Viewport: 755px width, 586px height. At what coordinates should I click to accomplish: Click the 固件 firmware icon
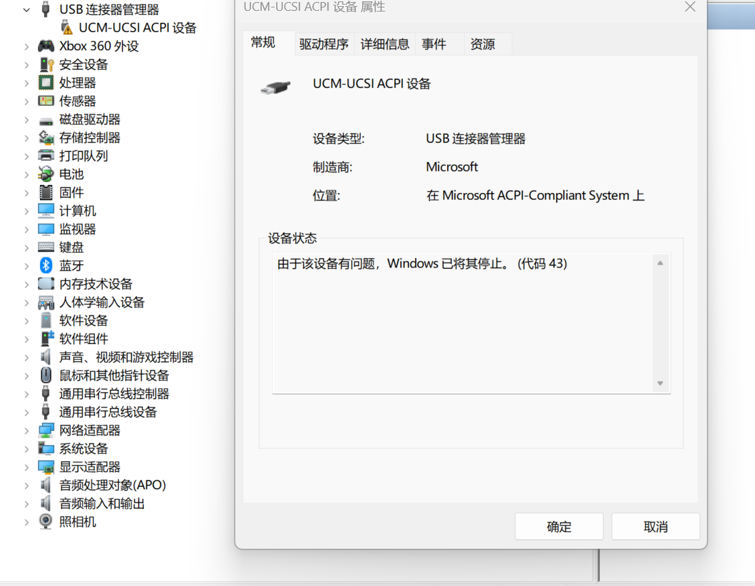click(x=45, y=192)
